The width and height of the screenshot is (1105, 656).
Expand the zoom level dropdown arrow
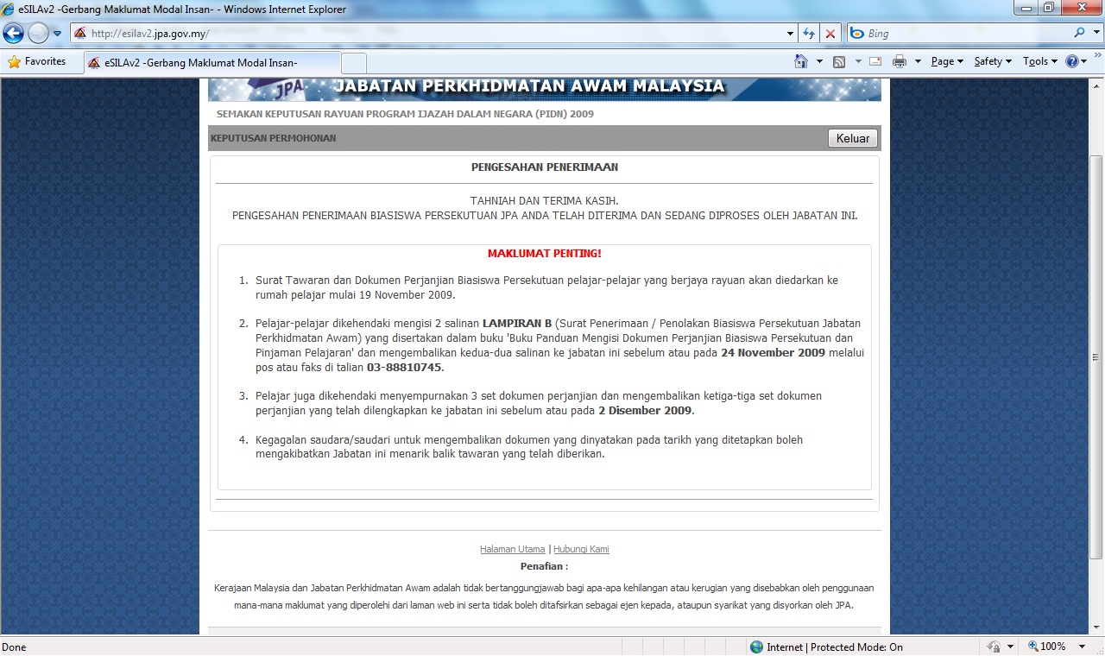[1083, 647]
